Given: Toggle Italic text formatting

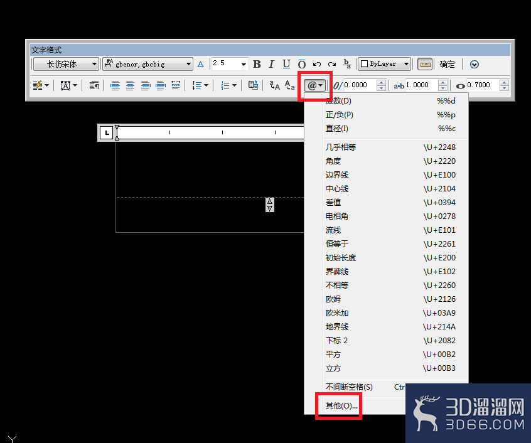Looking at the screenshot, I should click(x=271, y=64).
